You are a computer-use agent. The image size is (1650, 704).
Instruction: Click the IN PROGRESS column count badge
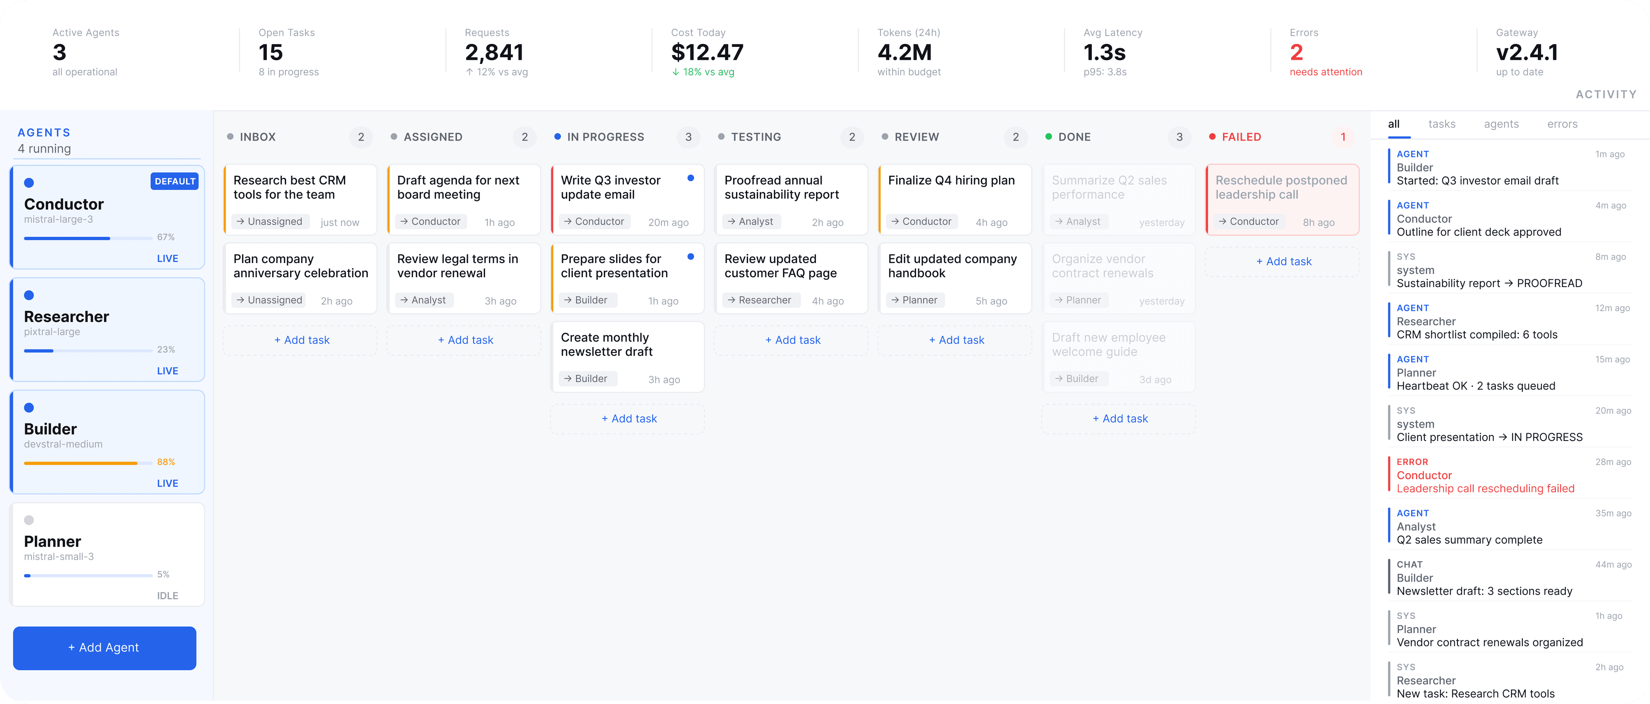pyautogui.click(x=688, y=137)
